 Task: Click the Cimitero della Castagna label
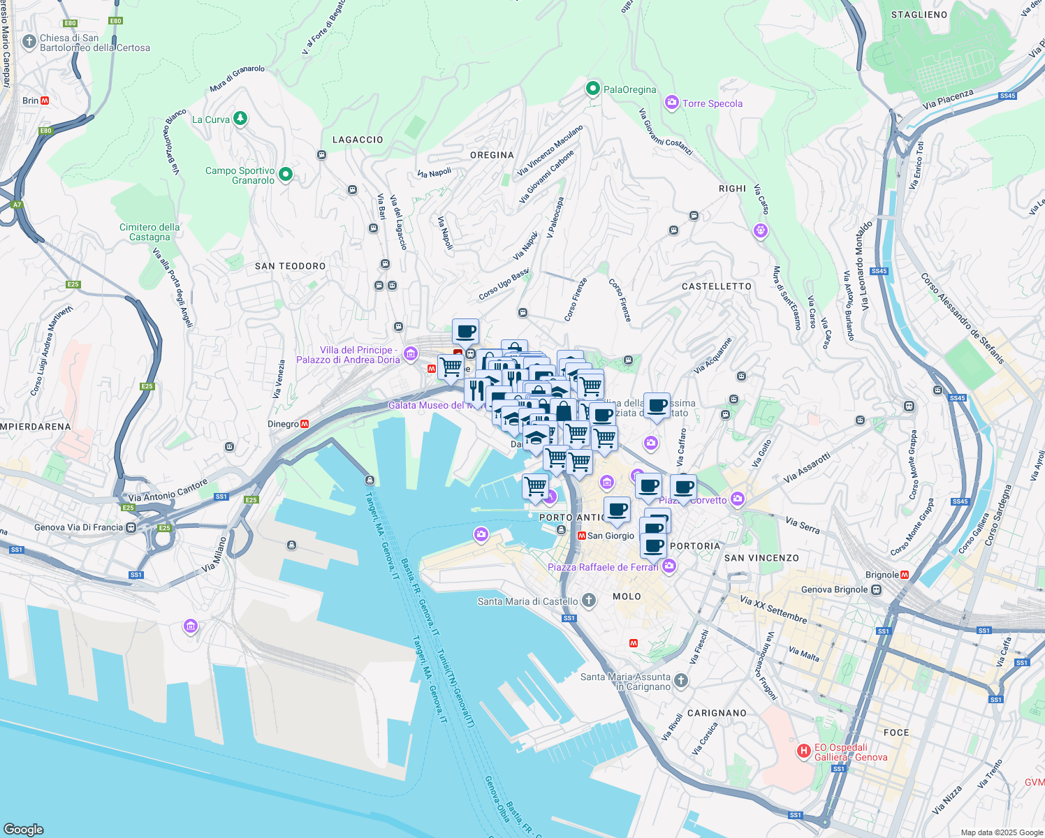pos(149,232)
